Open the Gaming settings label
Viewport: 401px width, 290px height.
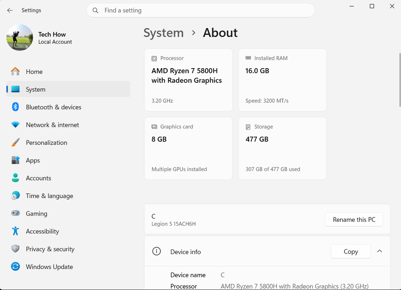pos(37,214)
